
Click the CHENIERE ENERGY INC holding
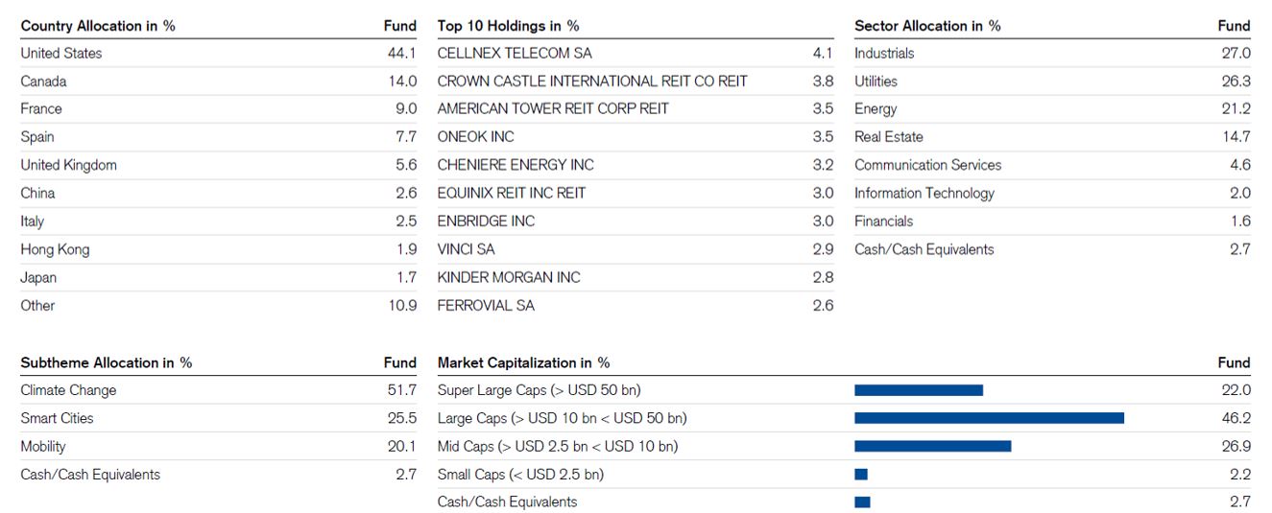pos(516,165)
